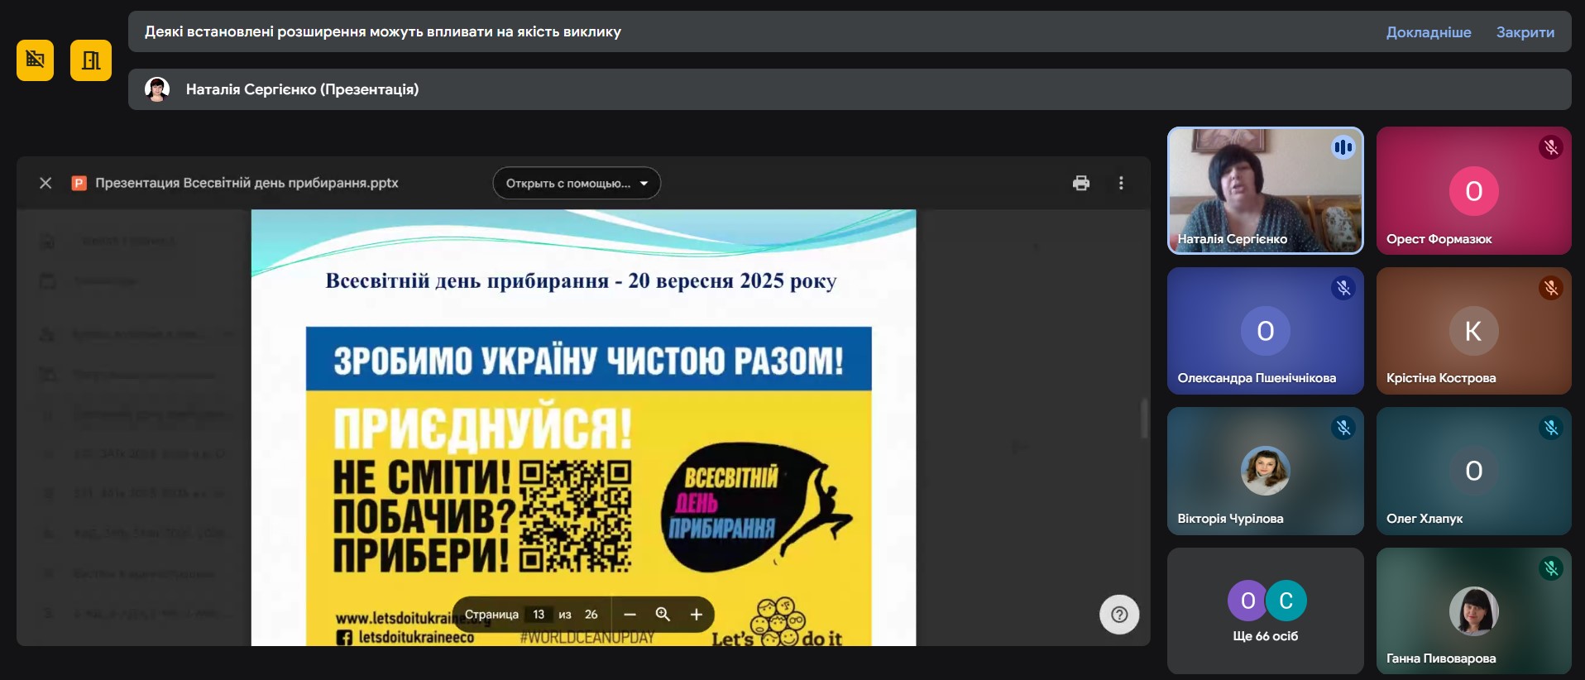Select Наталія Сергієнко (Презентація) title bar

coord(850,89)
